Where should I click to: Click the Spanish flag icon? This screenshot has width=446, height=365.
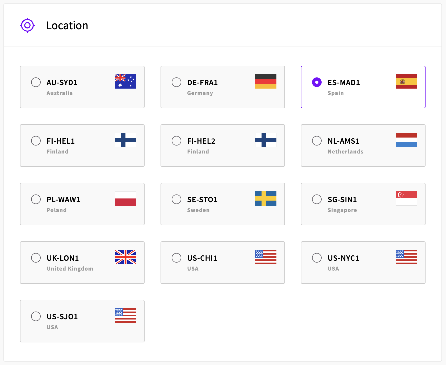click(x=406, y=81)
